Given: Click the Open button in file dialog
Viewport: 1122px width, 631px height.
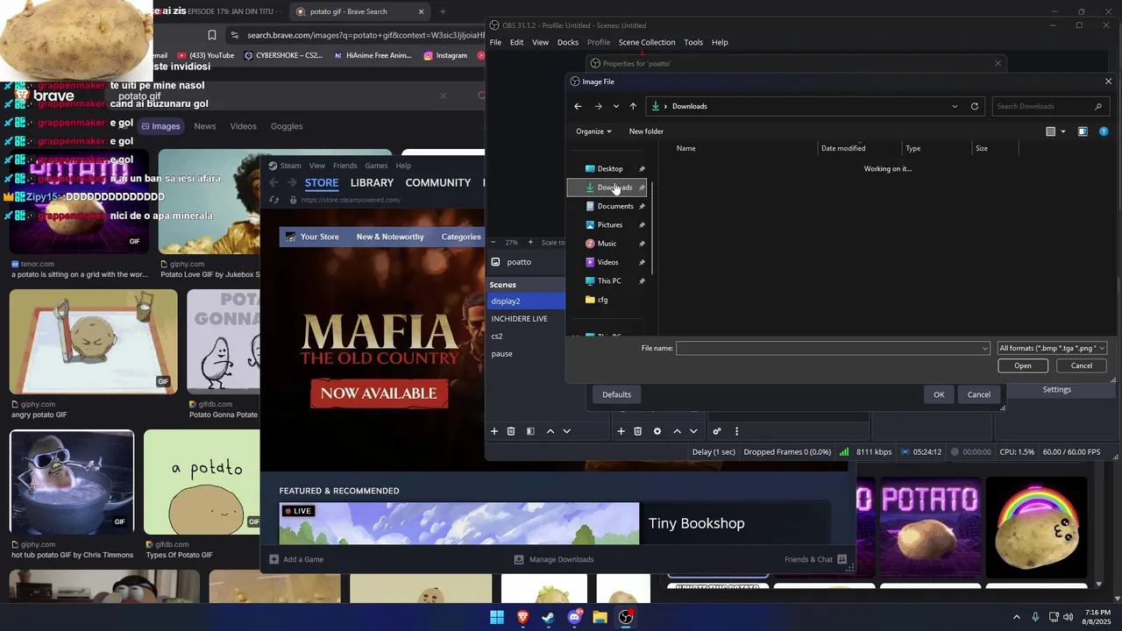Looking at the screenshot, I should click(x=1023, y=365).
